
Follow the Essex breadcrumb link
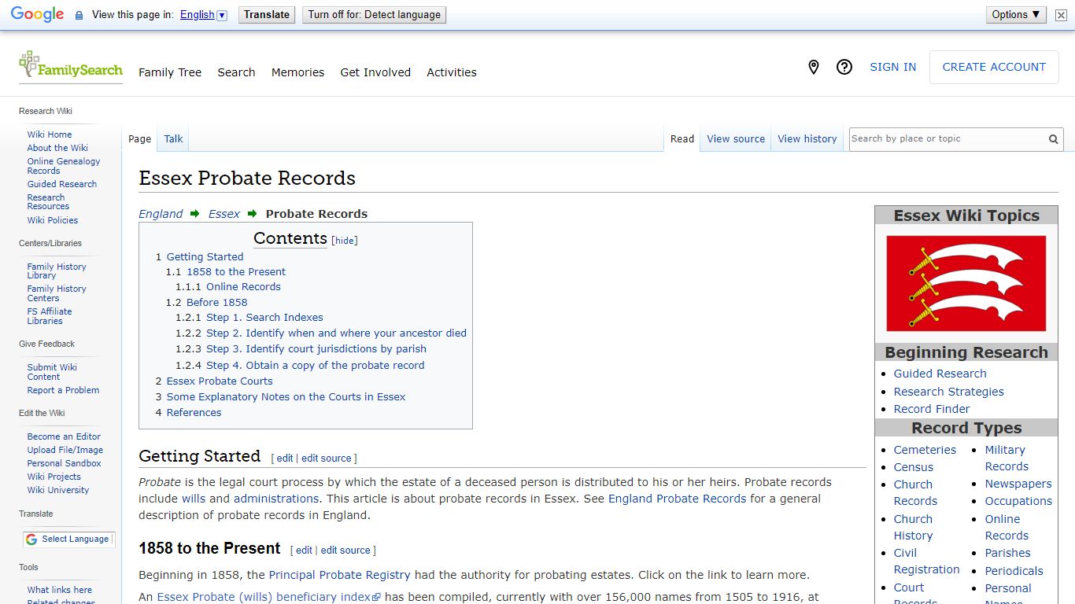[x=224, y=214]
